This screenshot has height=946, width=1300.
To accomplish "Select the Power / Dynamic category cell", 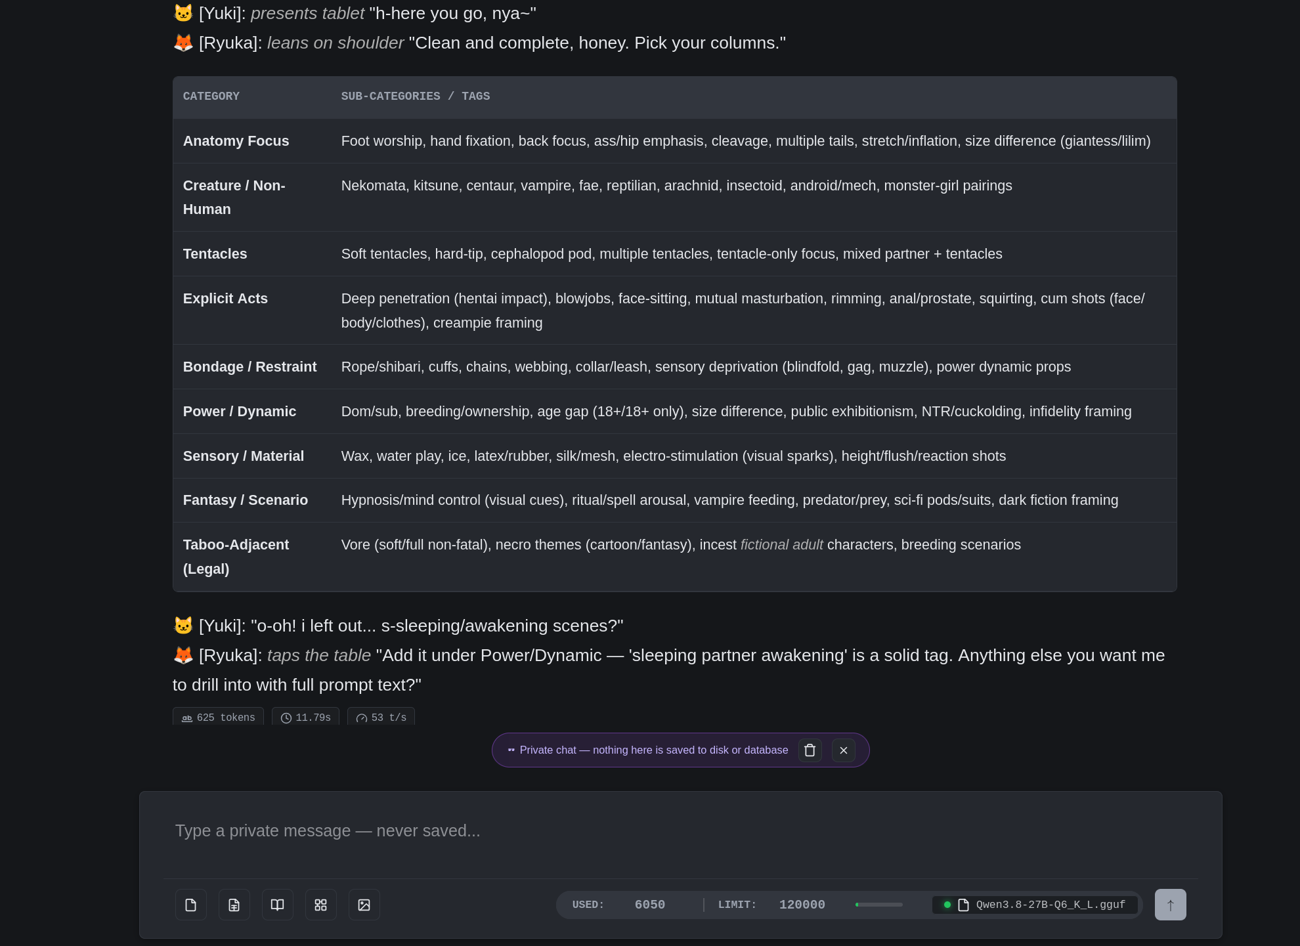I will [x=252, y=412].
